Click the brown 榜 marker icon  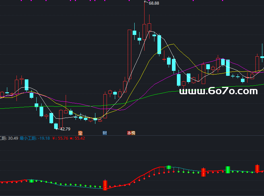(x=133, y=133)
